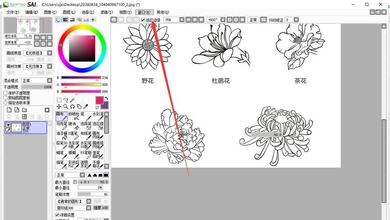
Task: Open the 画纸质感 dropdown
Action: pyautogui.click(x=38, y=53)
